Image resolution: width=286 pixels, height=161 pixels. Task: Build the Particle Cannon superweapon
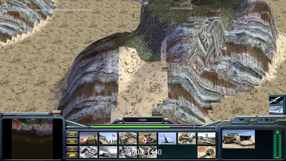128,152
